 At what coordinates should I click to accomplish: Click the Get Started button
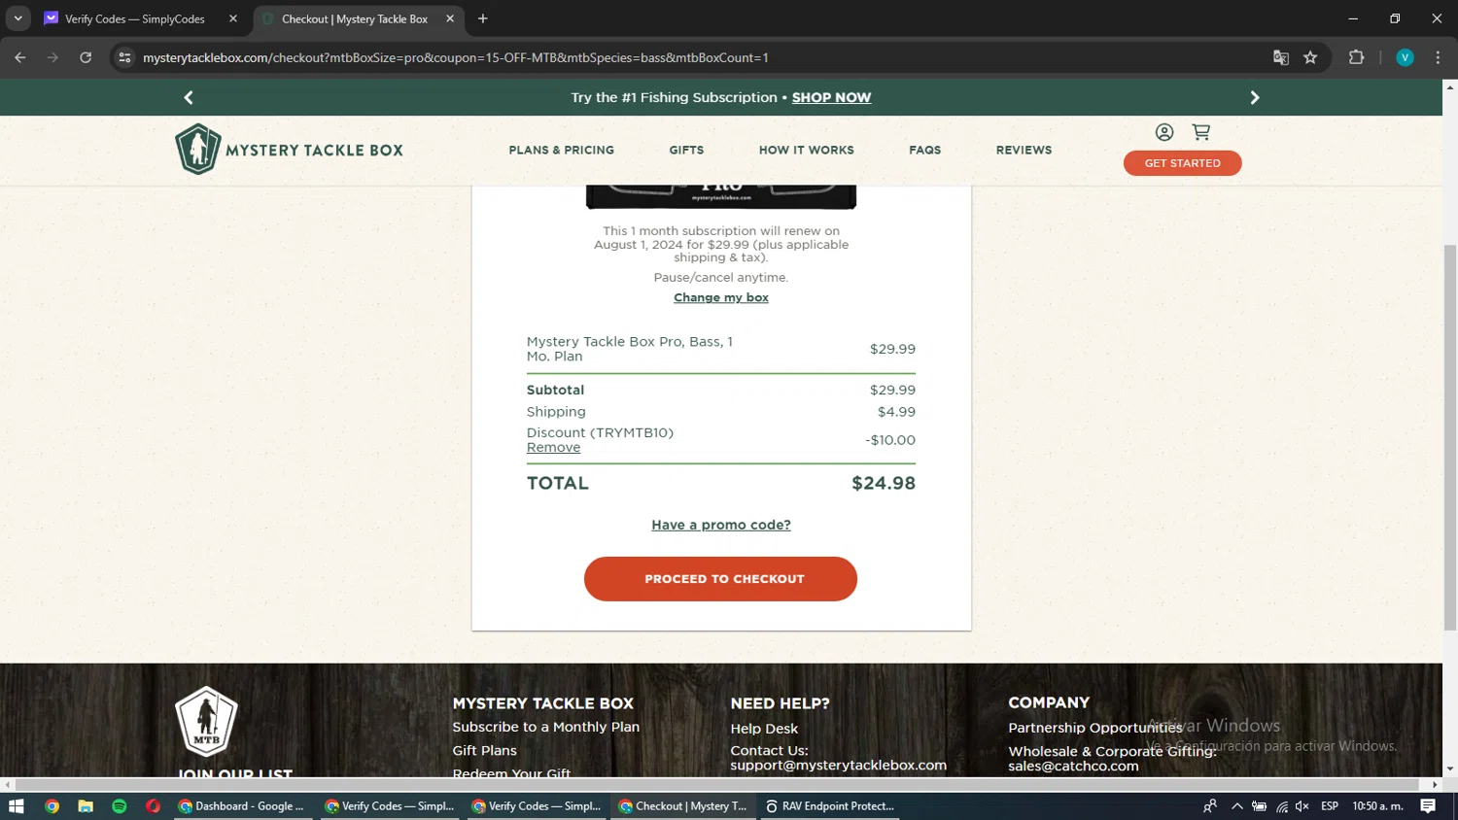pyautogui.click(x=1182, y=163)
